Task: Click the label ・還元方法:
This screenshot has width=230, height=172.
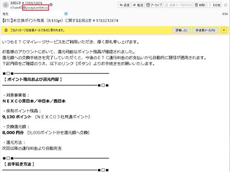Action: tap(14, 143)
